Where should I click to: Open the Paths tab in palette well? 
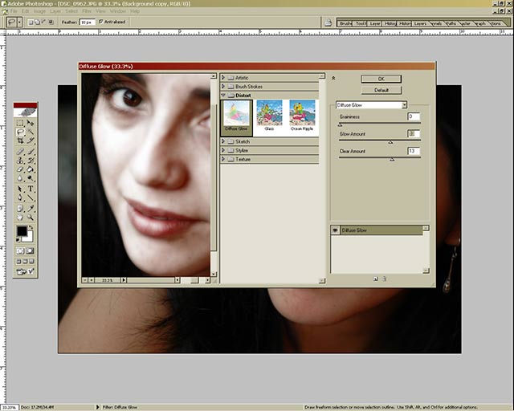[x=451, y=23]
